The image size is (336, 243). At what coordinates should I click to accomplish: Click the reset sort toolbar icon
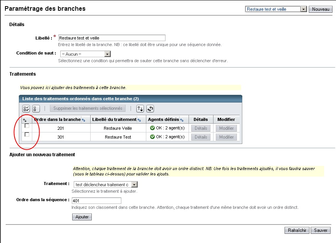click(x=150, y=109)
